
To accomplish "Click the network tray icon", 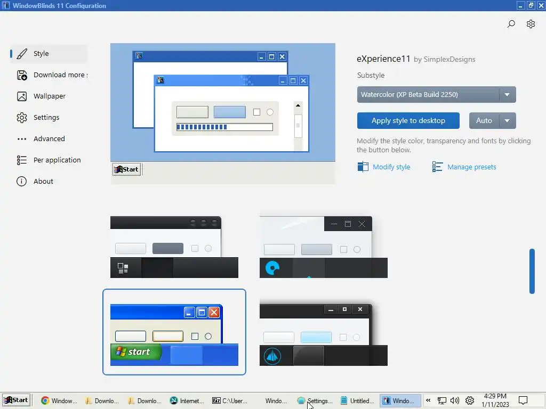I will [441, 400].
